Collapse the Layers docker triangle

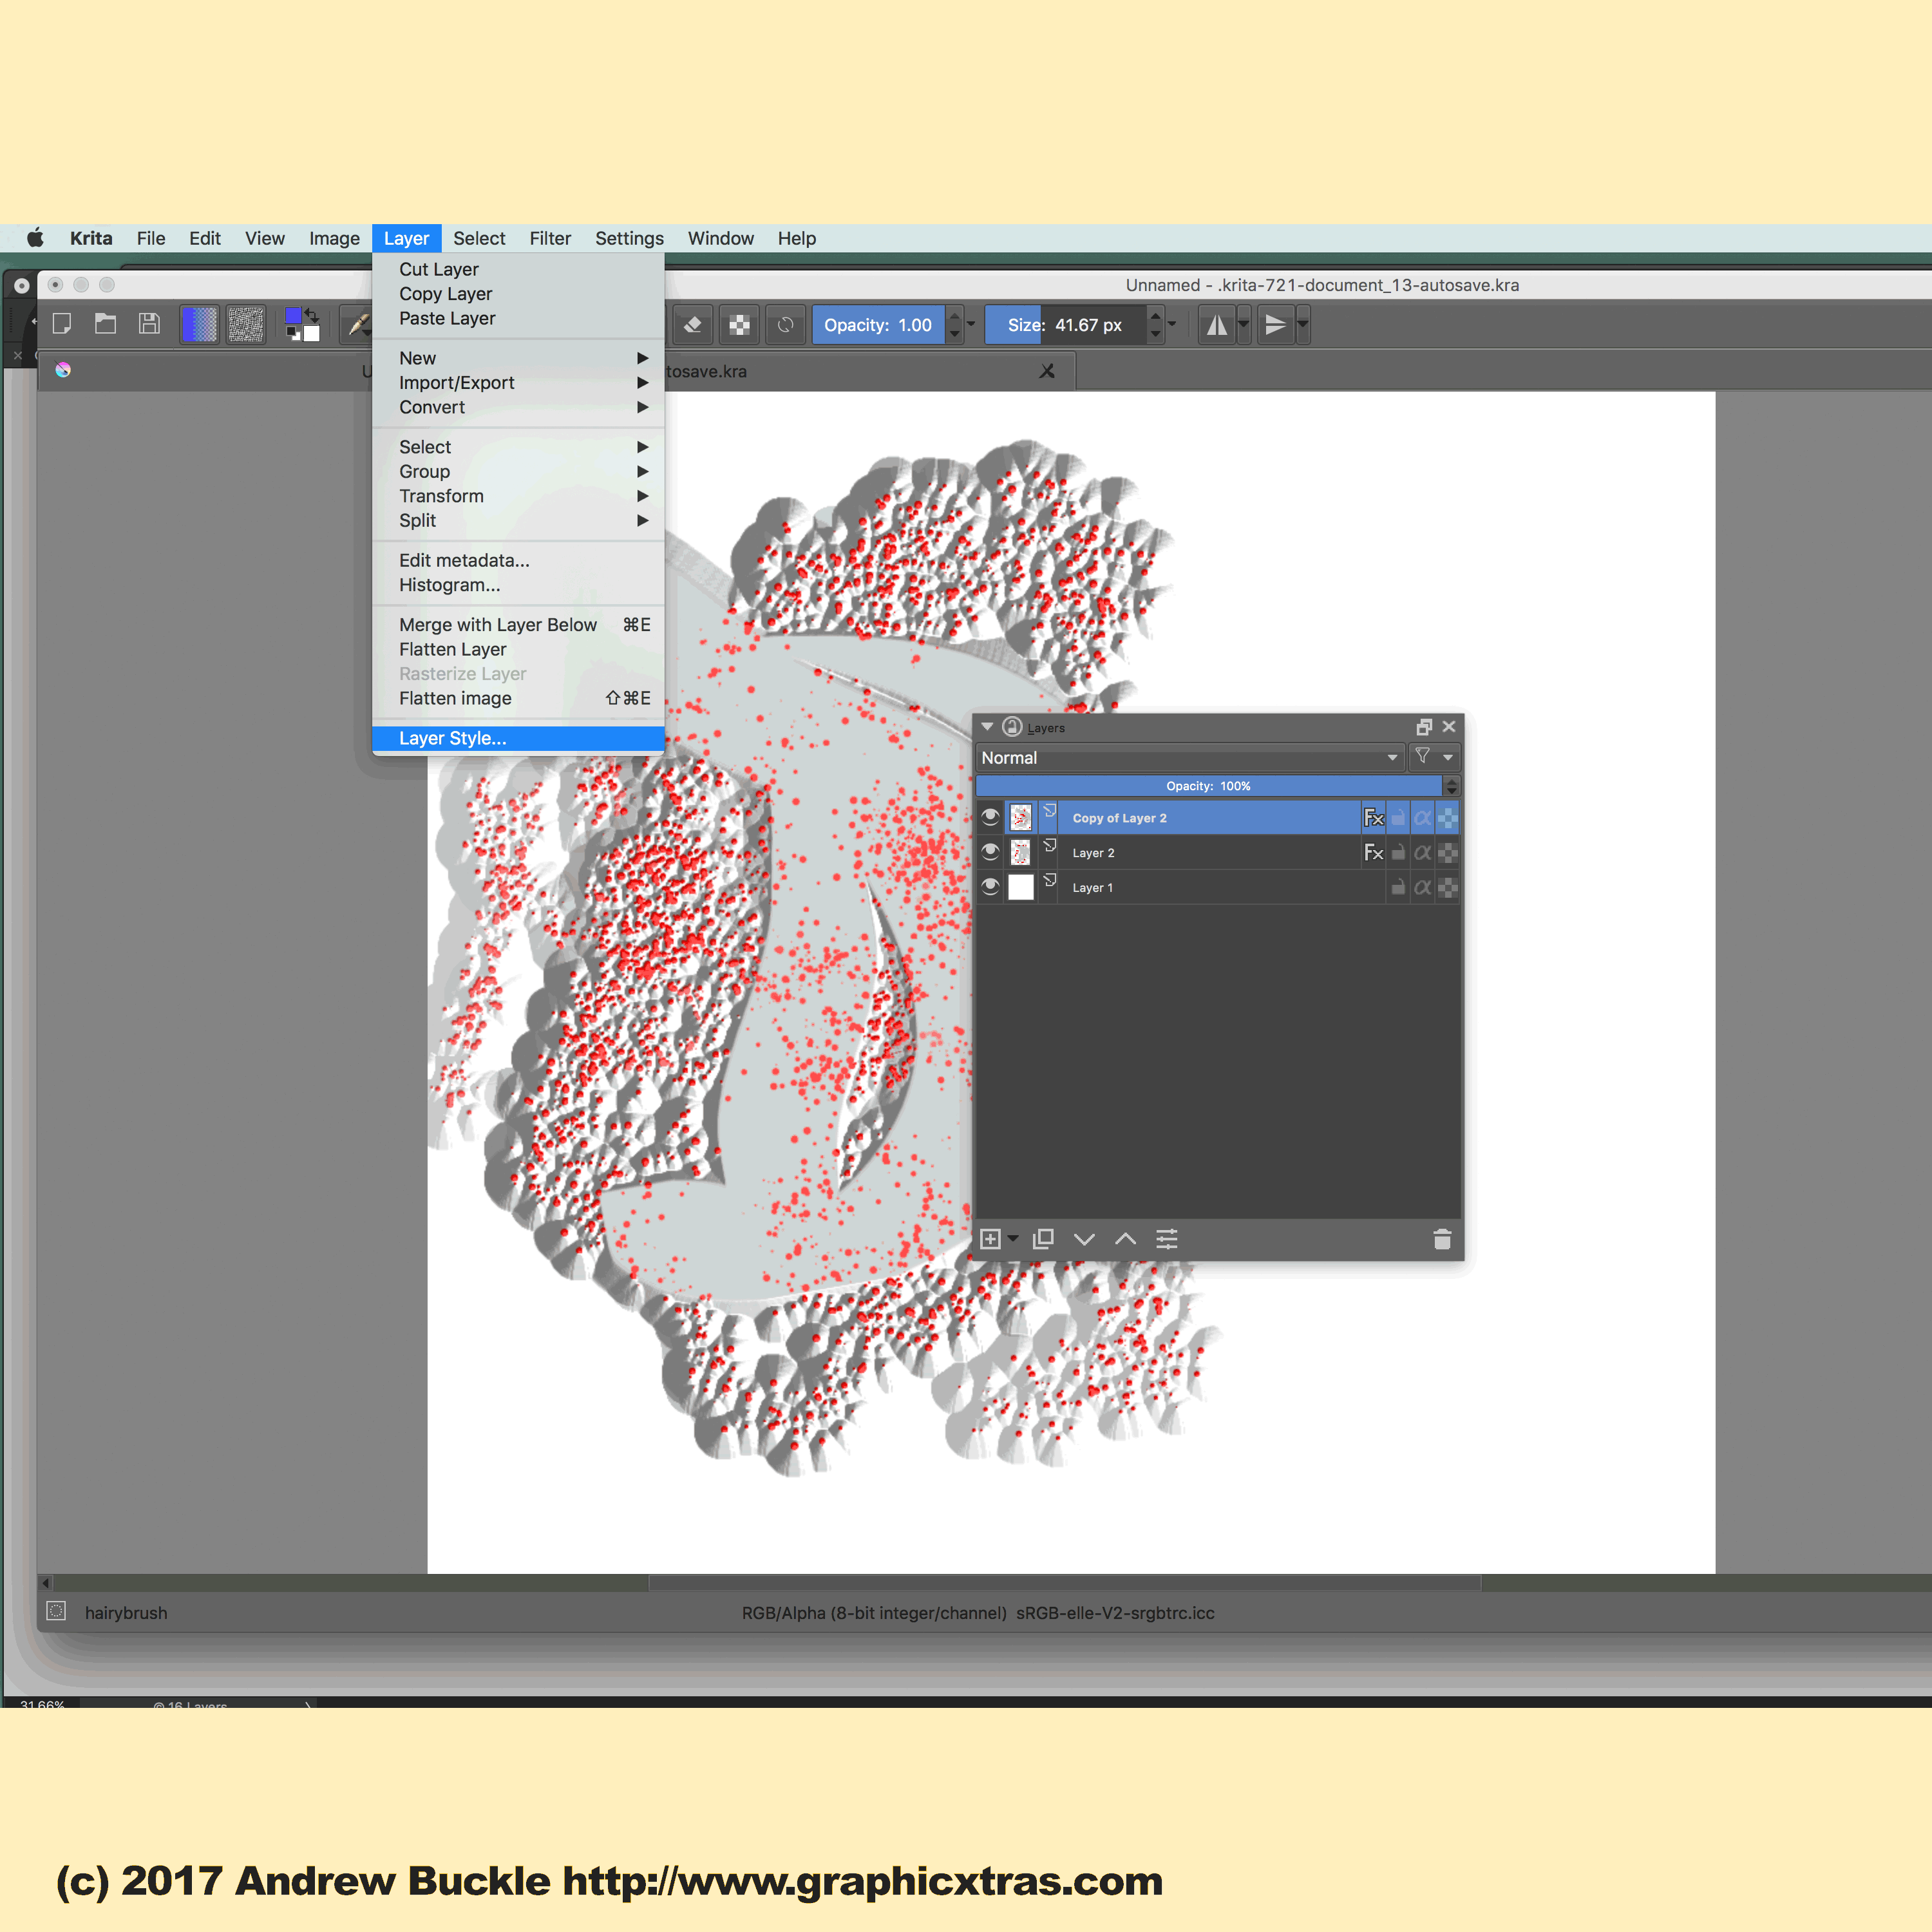pos(987,727)
